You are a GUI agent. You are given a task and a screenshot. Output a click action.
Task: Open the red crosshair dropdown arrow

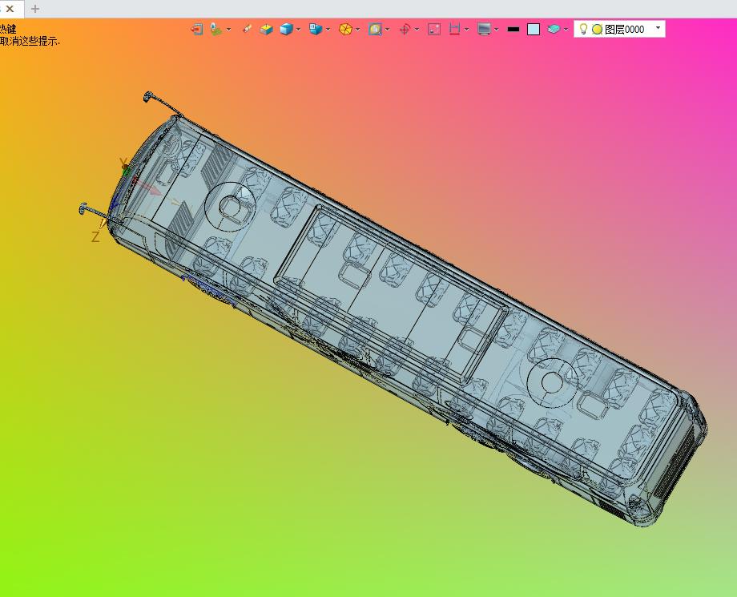click(x=417, y=30)
